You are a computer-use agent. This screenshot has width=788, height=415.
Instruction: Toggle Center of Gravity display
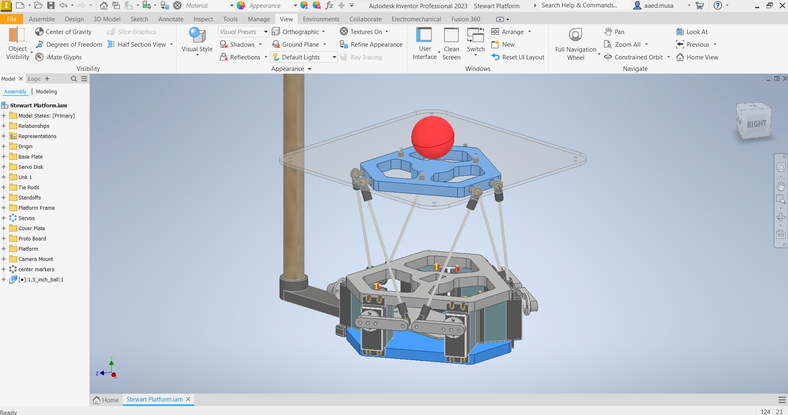pos(63,32)
